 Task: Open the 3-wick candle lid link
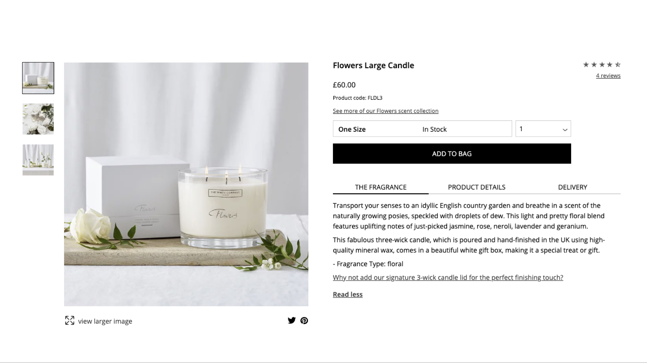[x=448, y=278]
